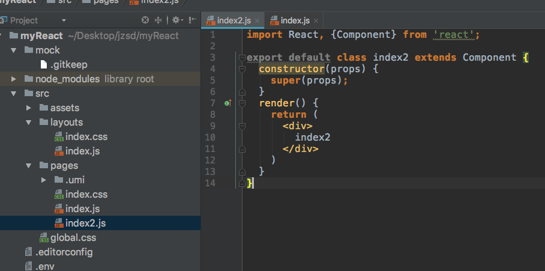Fold the index2 class declaration block
The image size is (545, 271).
click(x=242, y=58)
